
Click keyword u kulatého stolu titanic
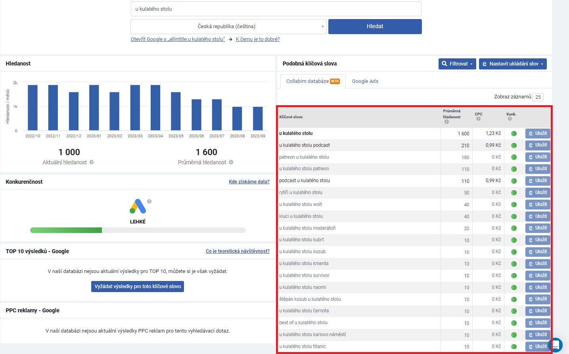(302, 346)
